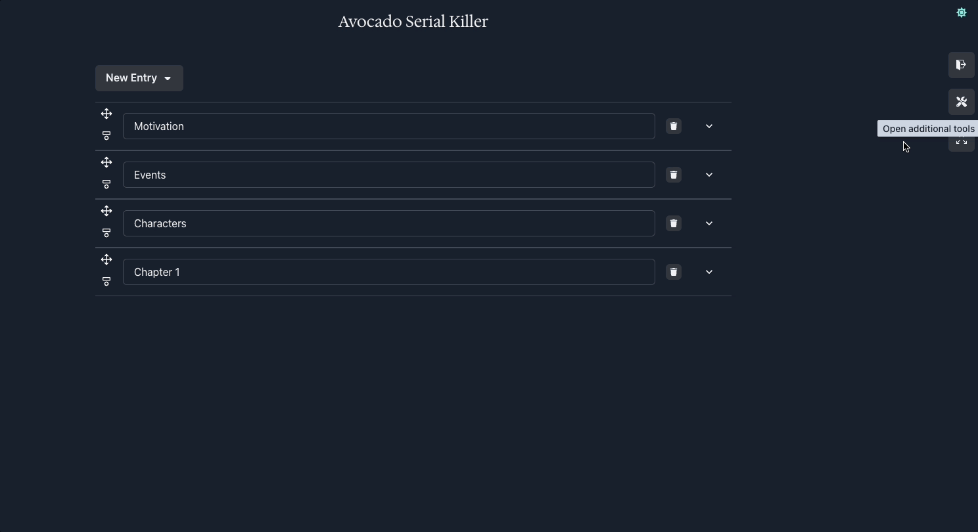Screen dimensions: 978x532
Task: Click the export icon in the right sidebar
Action: [960, 65]
